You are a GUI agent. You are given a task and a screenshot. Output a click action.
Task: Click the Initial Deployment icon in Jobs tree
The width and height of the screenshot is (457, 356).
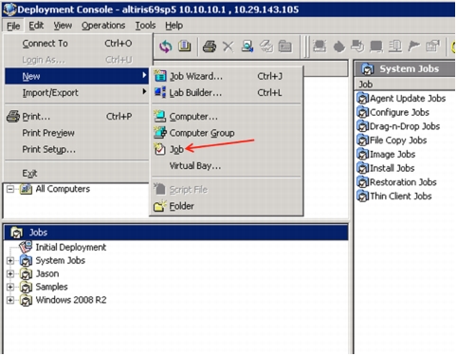26,247
